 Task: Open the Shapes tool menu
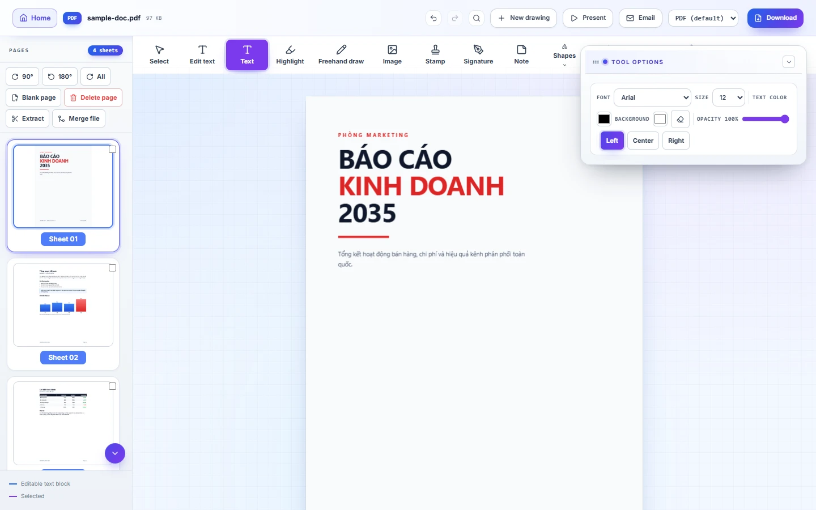pos(564,55)
